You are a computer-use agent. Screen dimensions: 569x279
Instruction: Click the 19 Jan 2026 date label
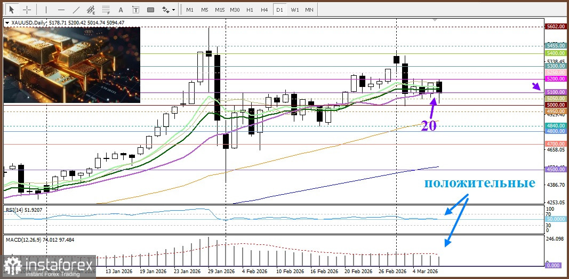click(153, 272)
